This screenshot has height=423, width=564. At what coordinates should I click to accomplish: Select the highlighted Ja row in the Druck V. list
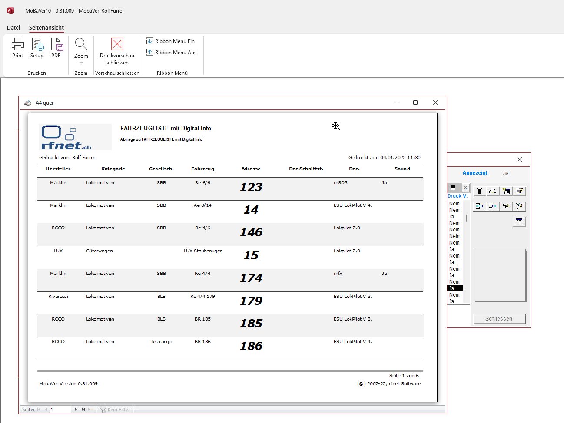click(x=455, y=288)
